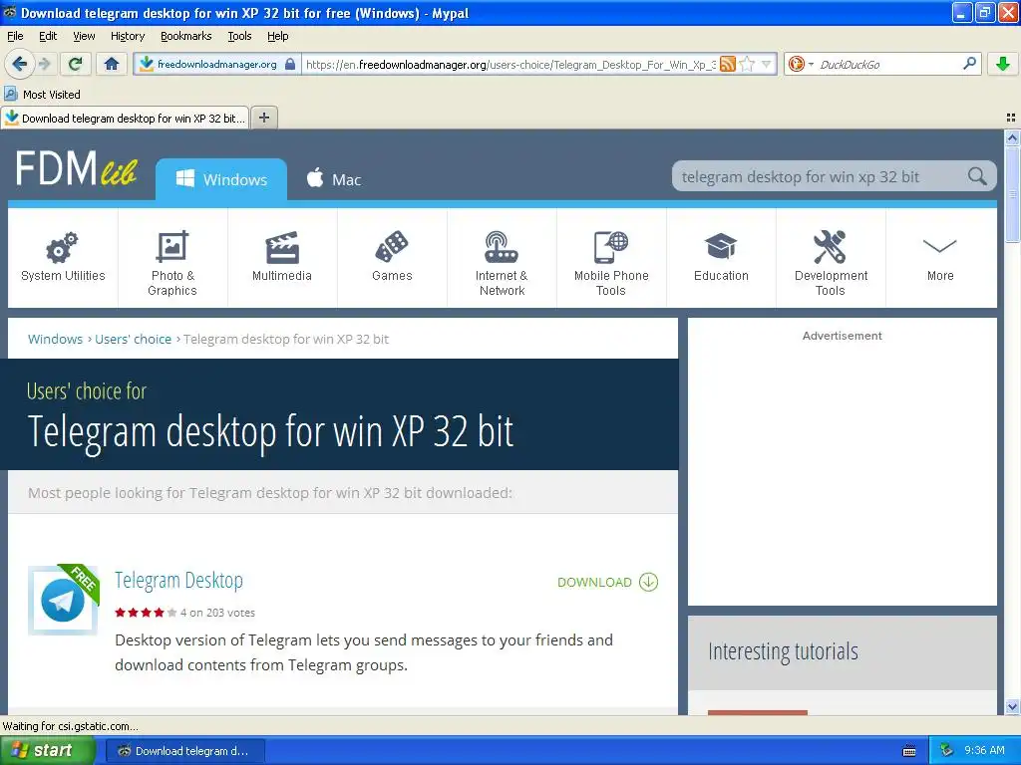This screenshot has height=765, width=1021.
Task: Open the File menu
Action: coord(15,36)
